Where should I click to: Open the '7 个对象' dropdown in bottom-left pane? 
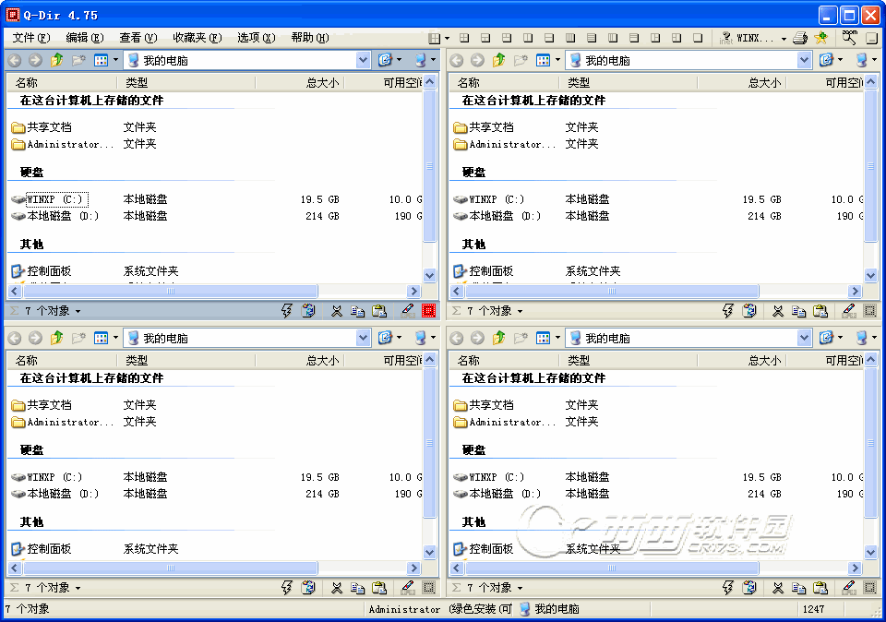78,589
